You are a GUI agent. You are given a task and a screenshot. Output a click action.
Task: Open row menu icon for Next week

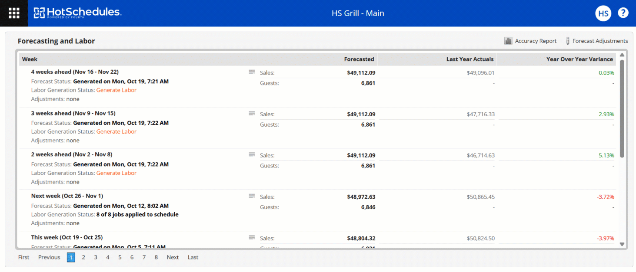click(252, 196)
